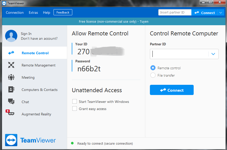
Task: Click the Meeting people icon
Action: (11, 77)
